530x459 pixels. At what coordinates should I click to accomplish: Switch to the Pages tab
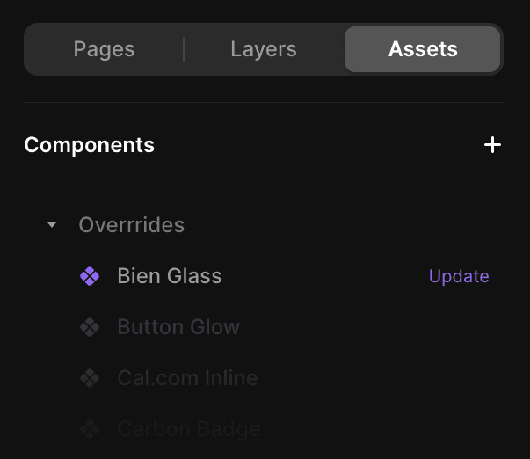[x=104, y=49]
